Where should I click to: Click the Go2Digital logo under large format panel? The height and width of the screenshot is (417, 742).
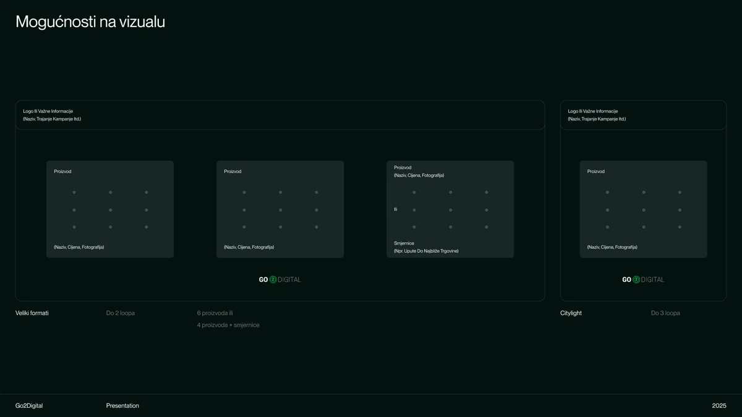pyautogui.click(x=280, y=280)
